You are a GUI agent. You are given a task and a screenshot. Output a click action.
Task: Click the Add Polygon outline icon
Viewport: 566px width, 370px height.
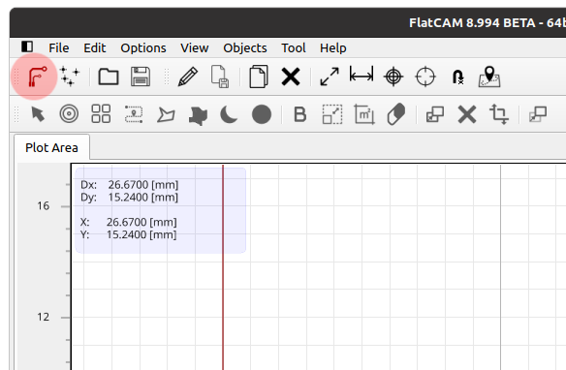[x=166, y=114]
